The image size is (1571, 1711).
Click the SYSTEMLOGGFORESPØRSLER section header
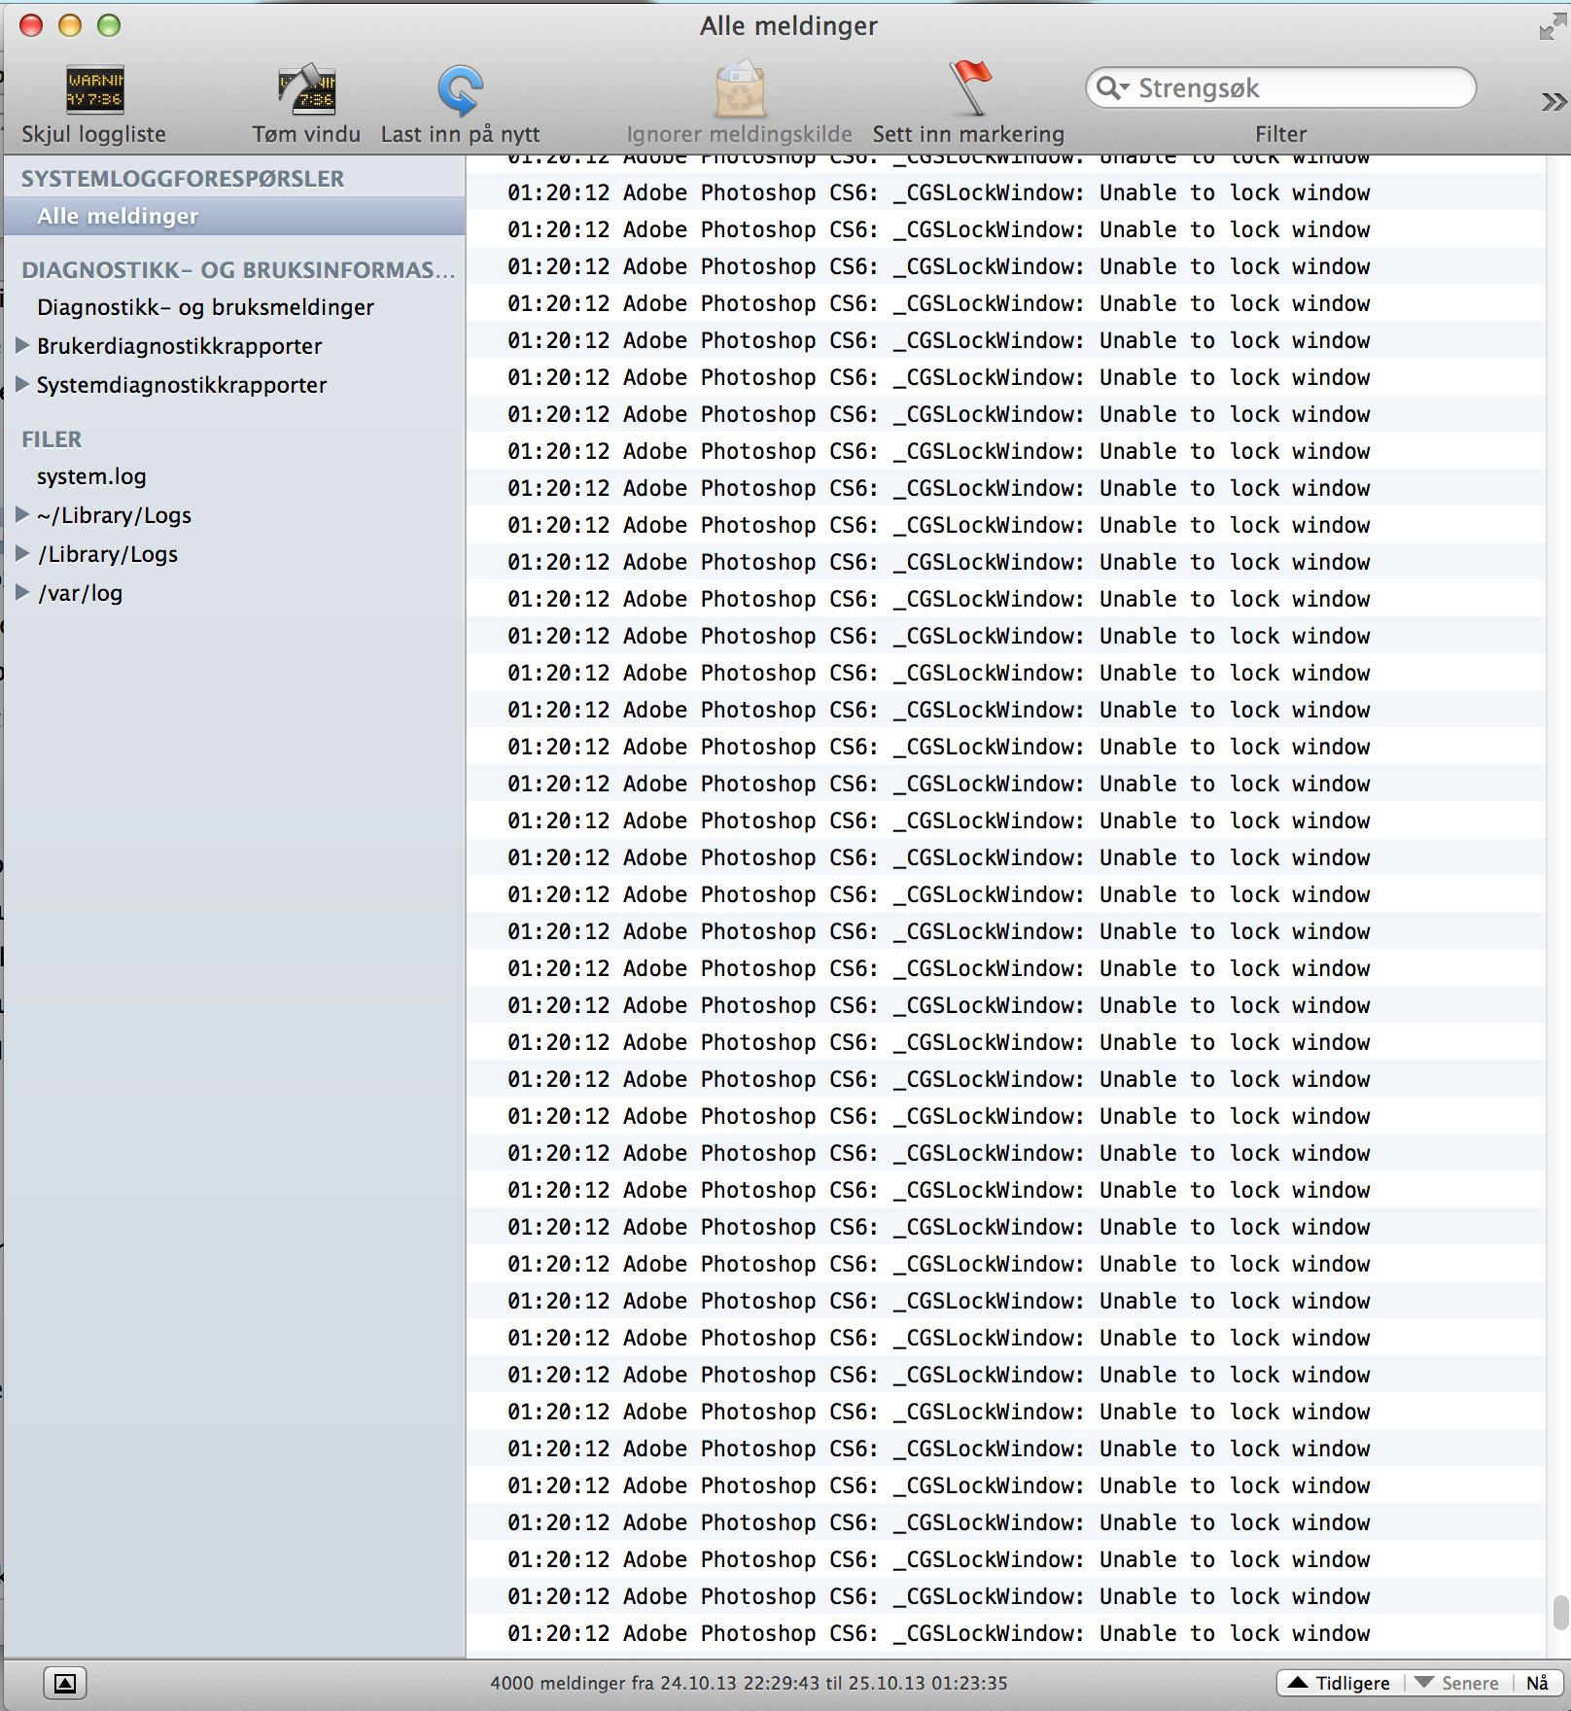click(183, 179)
